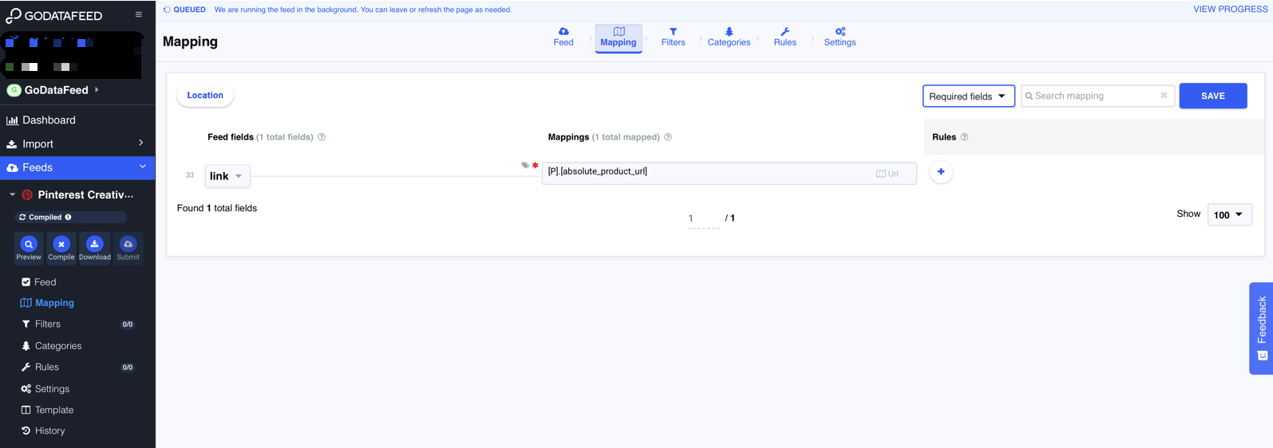
Task: Click the Pinterest logo icon in sidebar
Action: [27, 195]
